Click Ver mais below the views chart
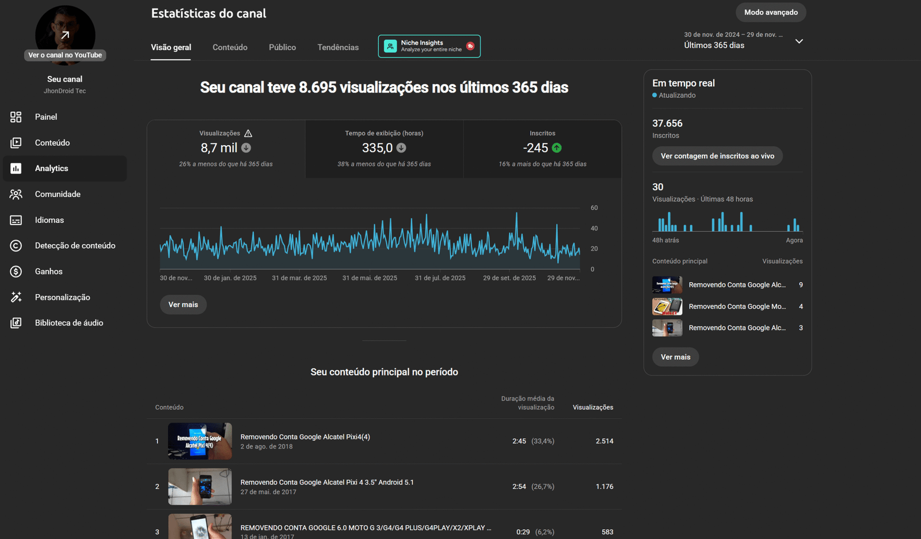Image resolution: width=921 pixels, height=539 pixels. (183, 305)
